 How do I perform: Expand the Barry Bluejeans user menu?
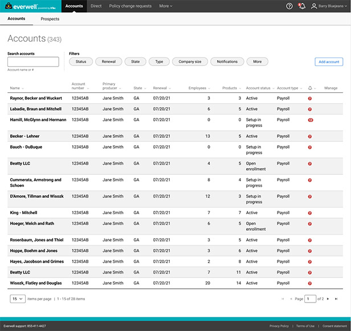tap(332, 6)
